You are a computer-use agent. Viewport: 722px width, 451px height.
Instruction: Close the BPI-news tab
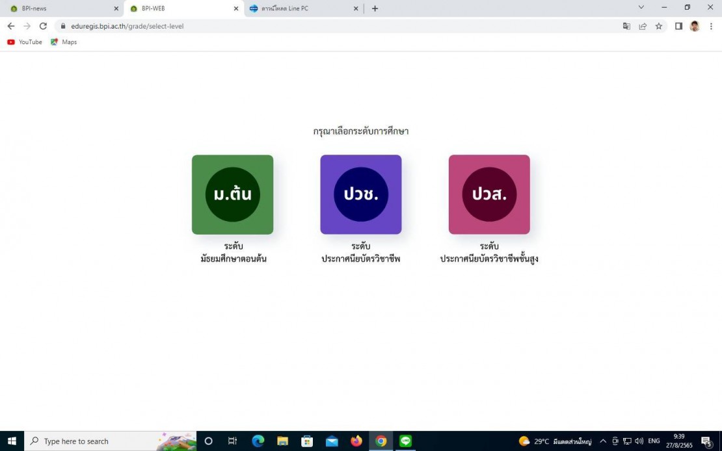pos(116,8)
